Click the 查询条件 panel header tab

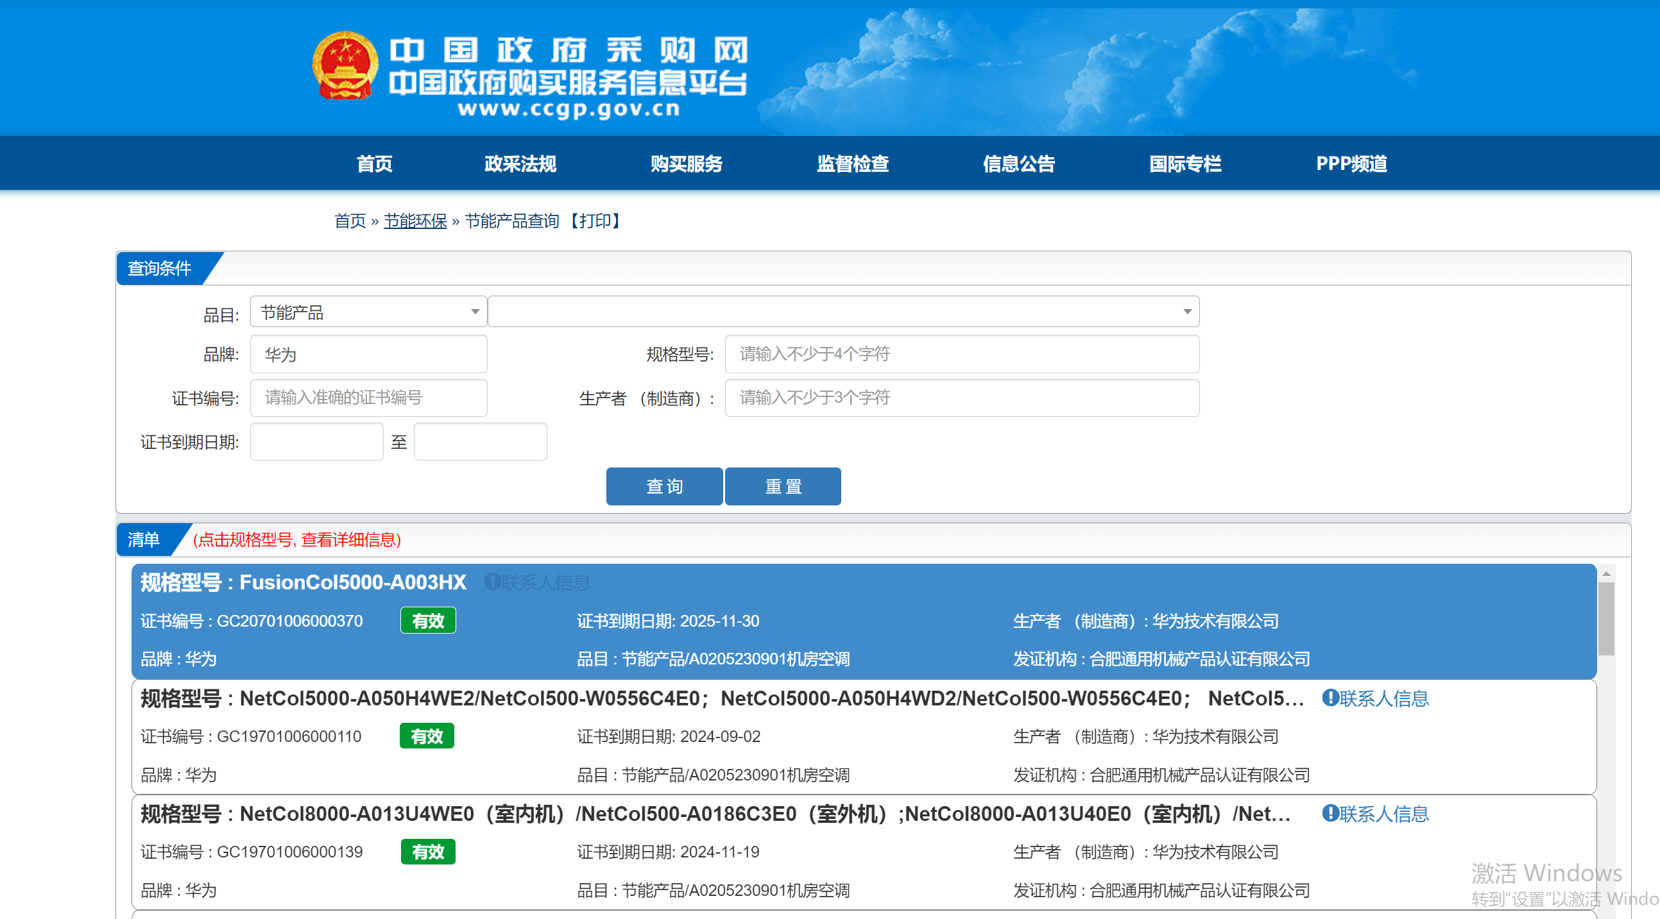click(160, 268)
